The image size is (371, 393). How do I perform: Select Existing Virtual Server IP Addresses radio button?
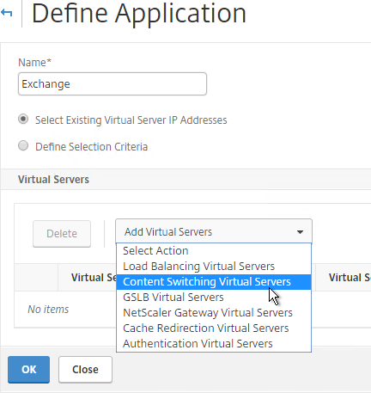pyautogui.click(x=23, y=119)
